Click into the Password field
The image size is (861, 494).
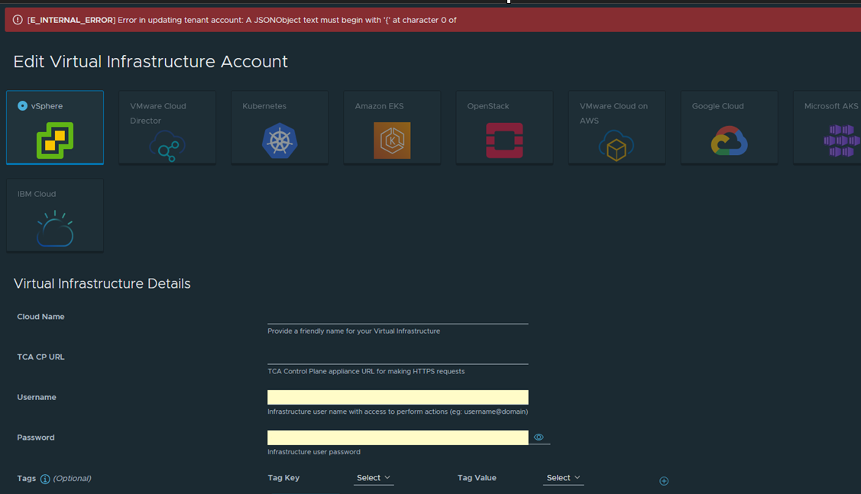click(397, 437)
